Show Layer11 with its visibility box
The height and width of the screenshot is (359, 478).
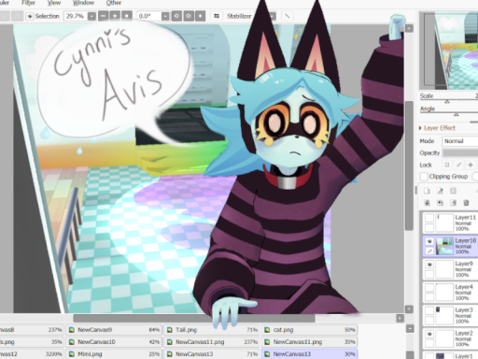[429, 218]
